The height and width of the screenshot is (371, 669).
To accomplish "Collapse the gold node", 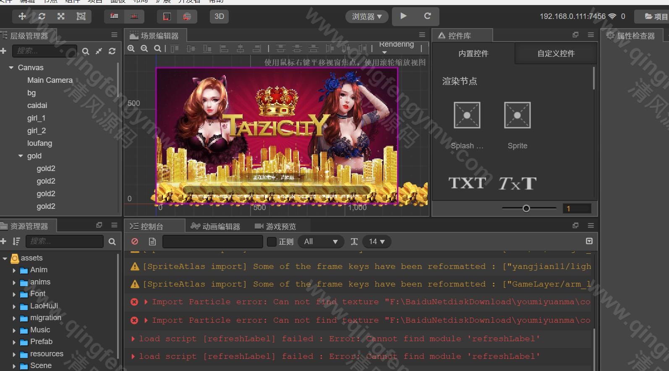I will pyautogui.click(x=21, y=156).
